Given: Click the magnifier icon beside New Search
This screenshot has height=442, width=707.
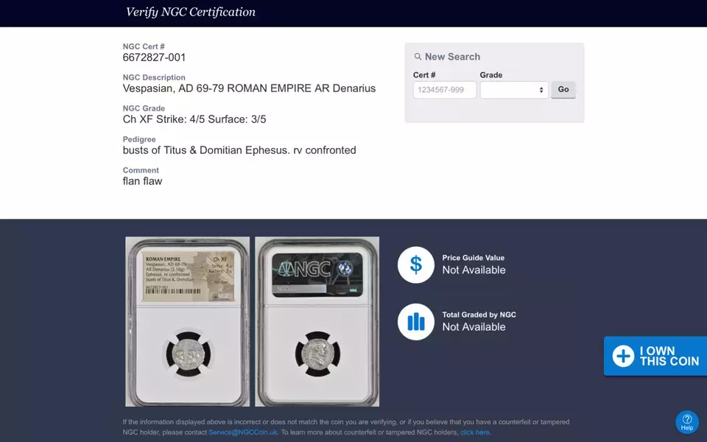Looking at the screenshot, I should [418, 57].
